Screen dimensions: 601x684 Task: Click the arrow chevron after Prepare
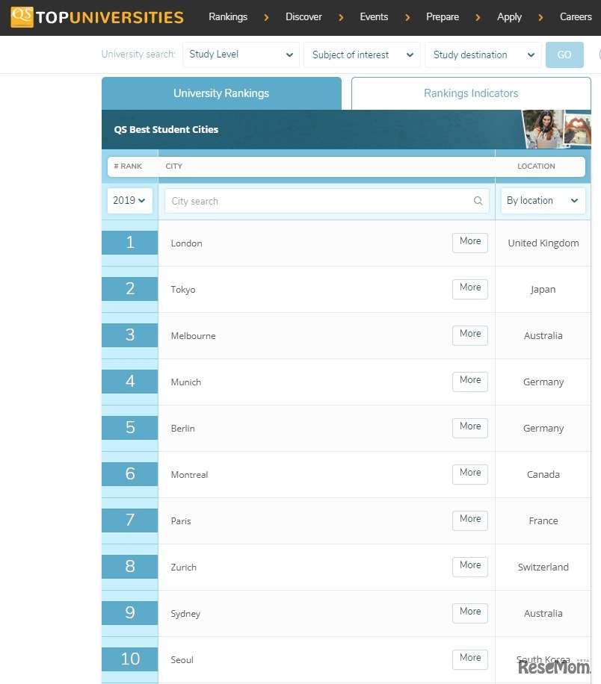click(x=478, y=17)
